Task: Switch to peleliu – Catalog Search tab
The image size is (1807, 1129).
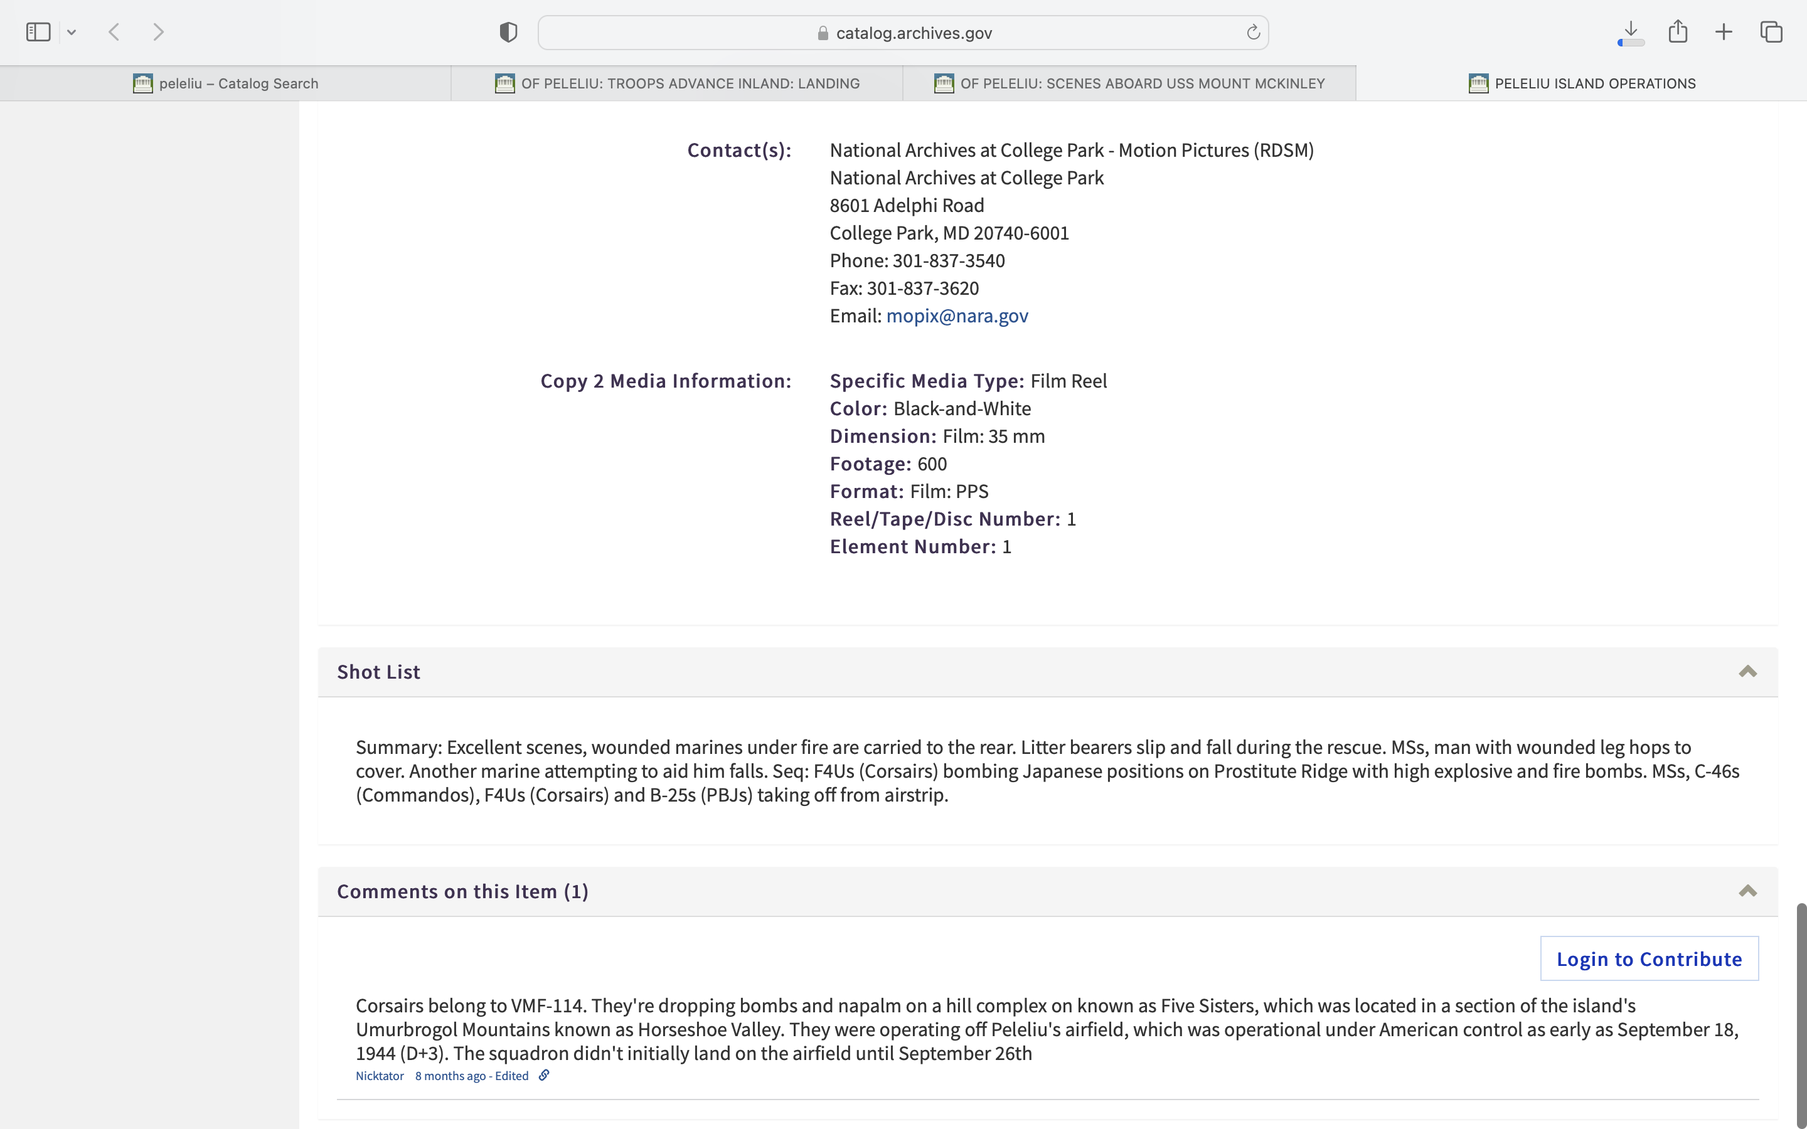Action: coord(225,83)
